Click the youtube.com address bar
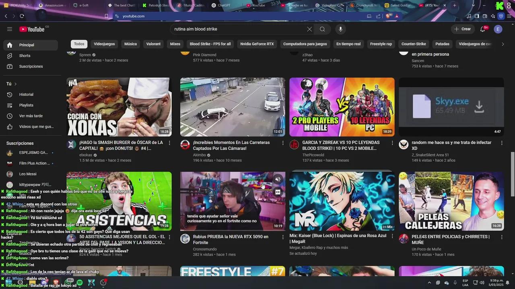Screen dimensions: 515x289 point(133,16)
